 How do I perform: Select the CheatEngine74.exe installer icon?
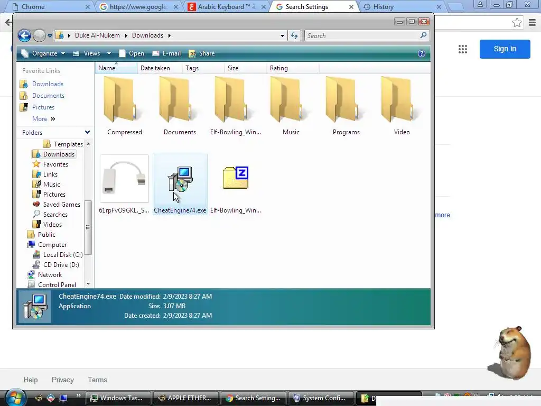(180, 179)
